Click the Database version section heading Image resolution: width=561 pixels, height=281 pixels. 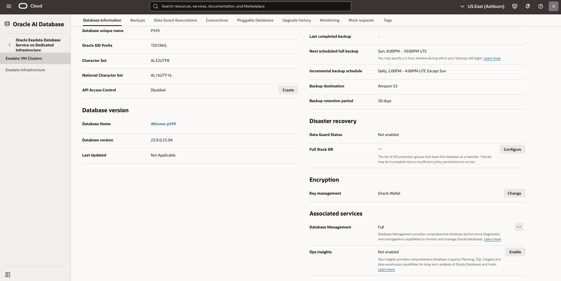pos(105,110)
